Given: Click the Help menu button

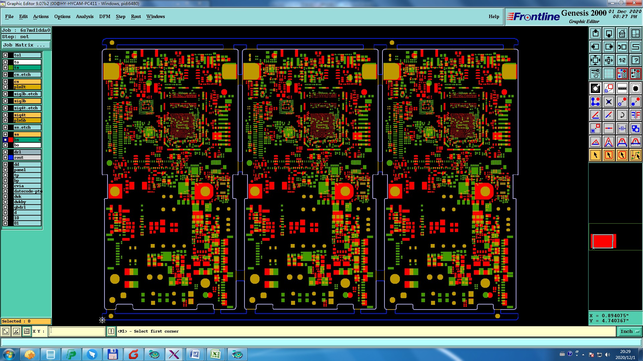Looking at the screenshot, I should [x=494, y=16].
